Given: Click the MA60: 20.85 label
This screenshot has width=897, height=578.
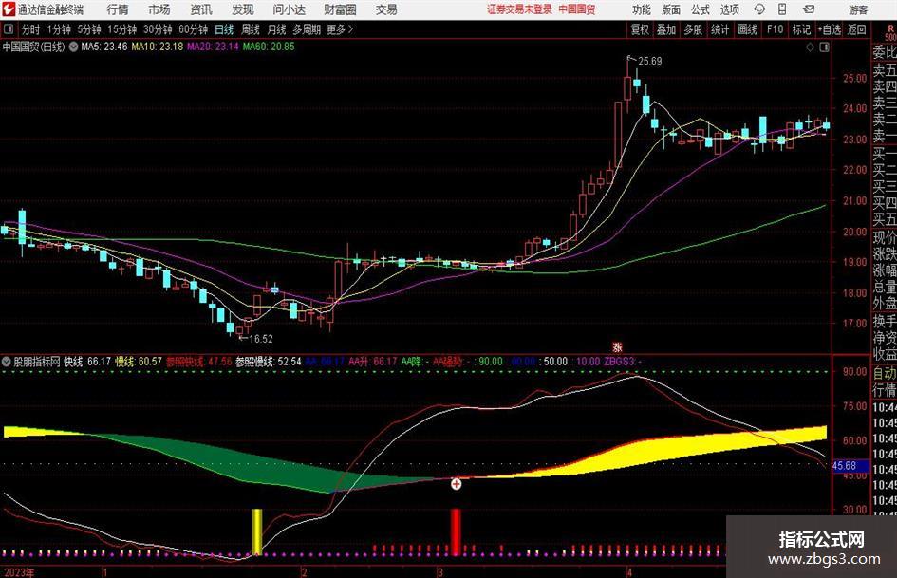Looking at the screenshot, I should click(x=269, y=47).
